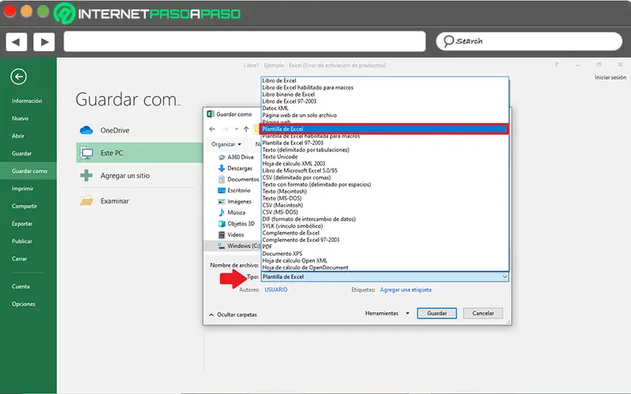Open recent locations dropdown arrow in dialog

[x=236, y=129]
